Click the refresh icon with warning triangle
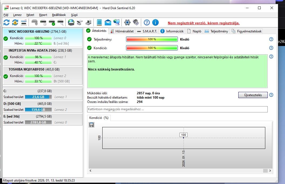This screenshot has width=285, height=184. (x=15, y=23)
